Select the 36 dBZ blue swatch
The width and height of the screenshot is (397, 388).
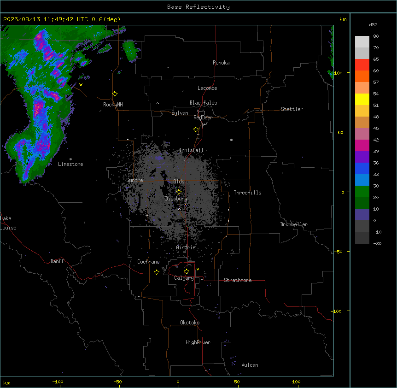click(x=362, y=168)
